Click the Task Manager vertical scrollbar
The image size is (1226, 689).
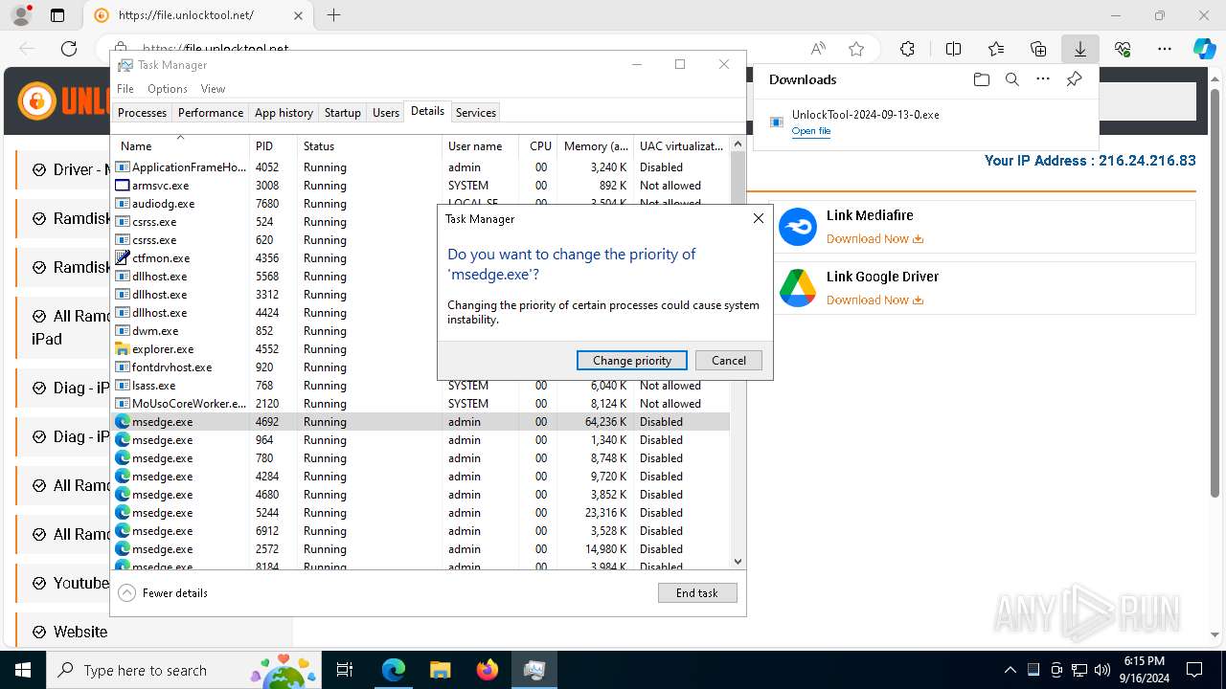coord(738,352)
